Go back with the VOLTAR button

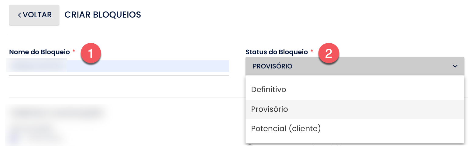tap(34, 15)
